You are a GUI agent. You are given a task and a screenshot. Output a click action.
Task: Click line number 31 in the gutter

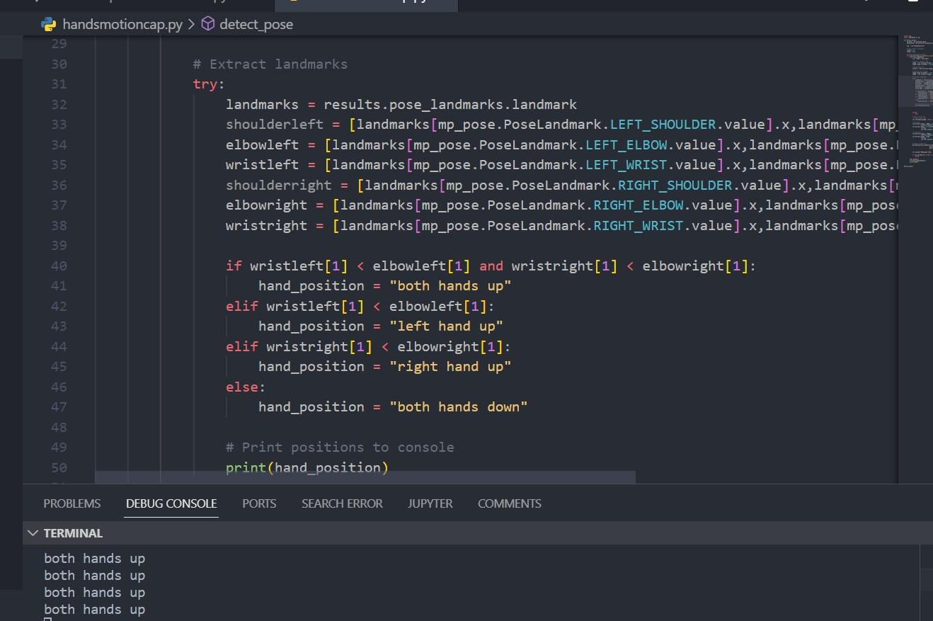coord(59,84)
